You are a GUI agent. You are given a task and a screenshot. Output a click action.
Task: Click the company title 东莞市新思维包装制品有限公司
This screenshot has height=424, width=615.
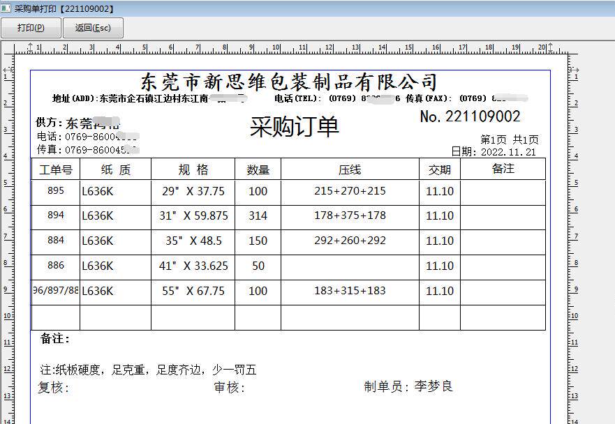point(289,82)
